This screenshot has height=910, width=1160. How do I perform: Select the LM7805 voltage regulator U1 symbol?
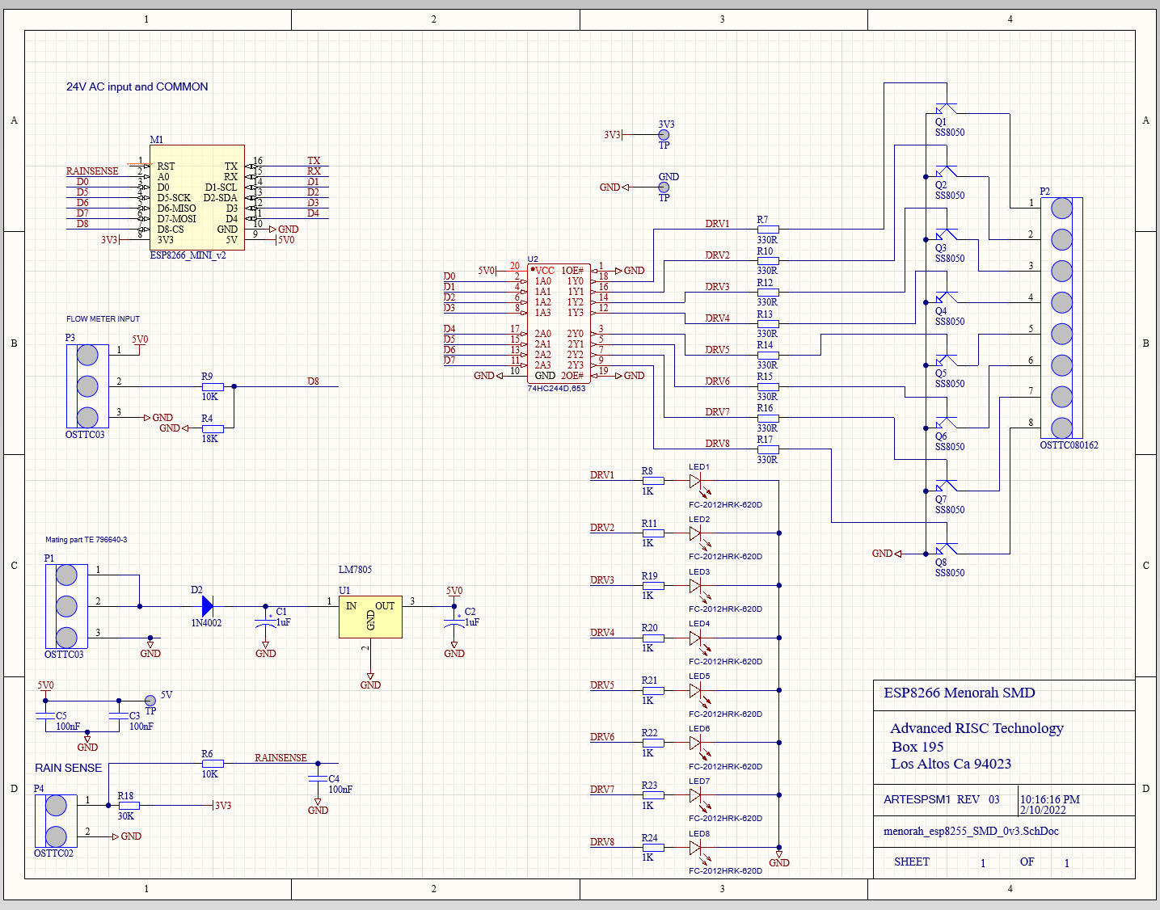pyautogui.click(x=370, y=617)
